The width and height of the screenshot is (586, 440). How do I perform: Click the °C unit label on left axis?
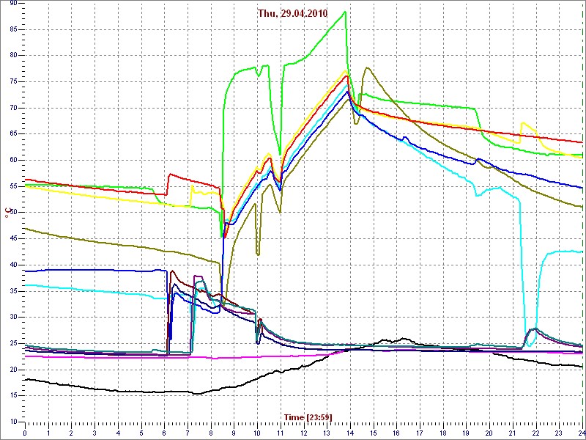[x=8, y=213]
